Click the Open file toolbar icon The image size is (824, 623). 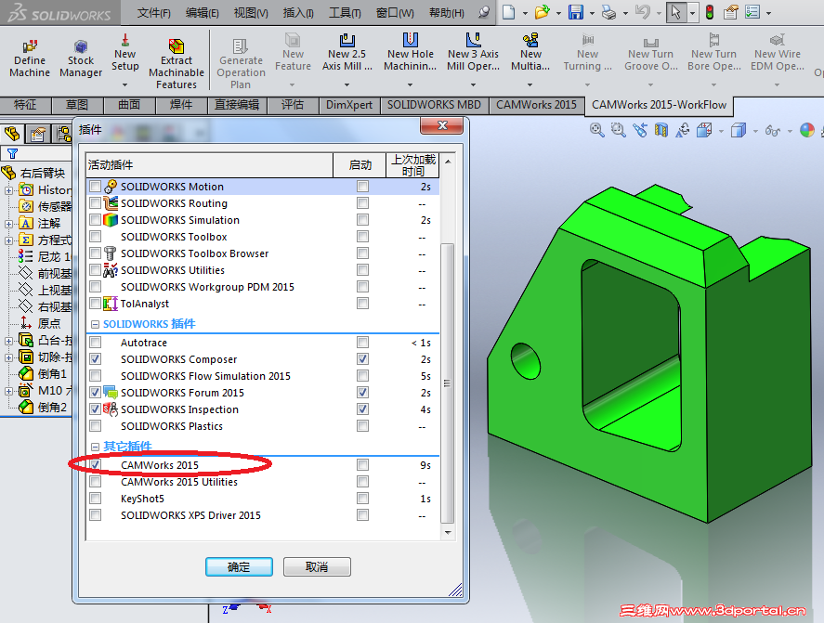543,11
